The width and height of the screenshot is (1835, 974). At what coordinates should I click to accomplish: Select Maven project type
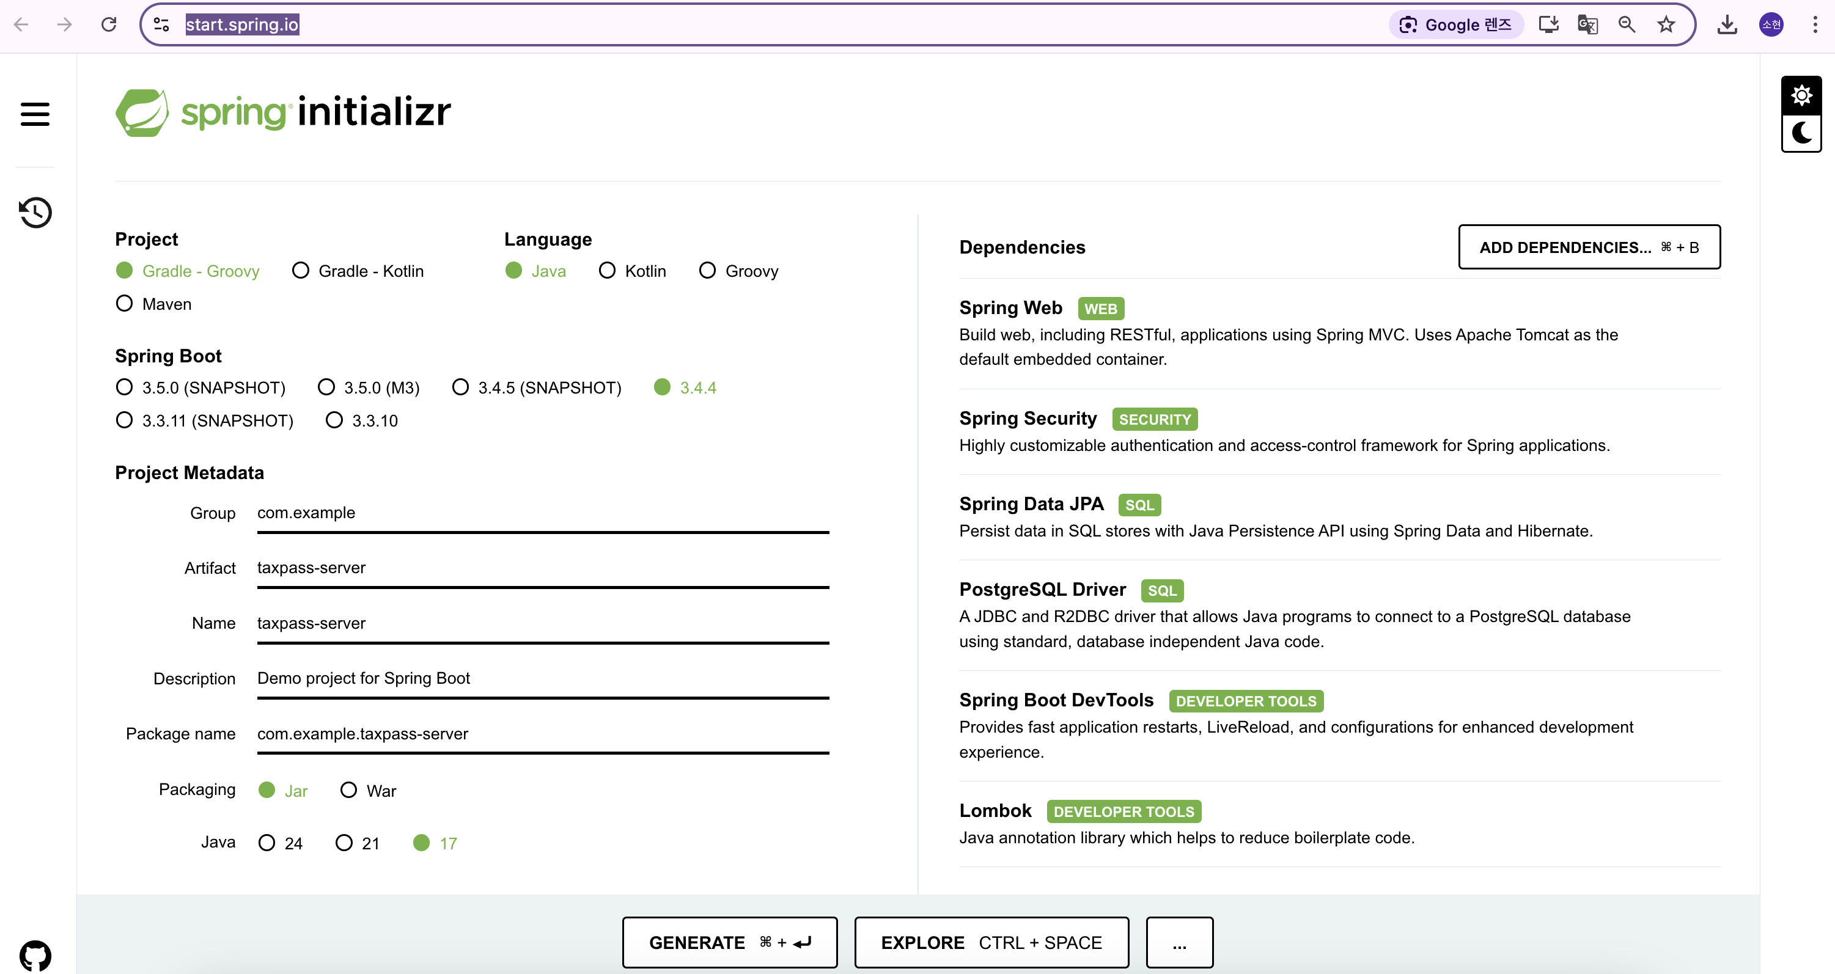click(x=125, y=304)
